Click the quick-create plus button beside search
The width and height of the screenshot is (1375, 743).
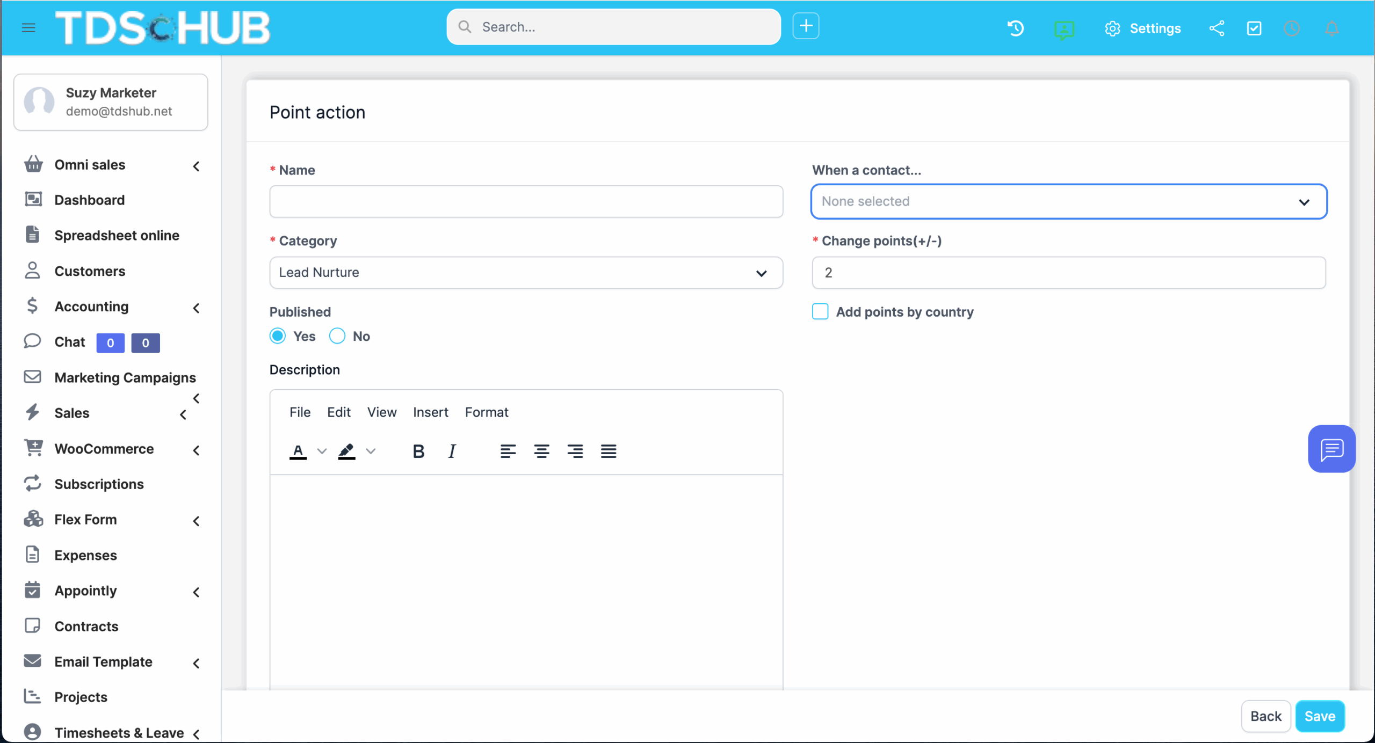806,26
